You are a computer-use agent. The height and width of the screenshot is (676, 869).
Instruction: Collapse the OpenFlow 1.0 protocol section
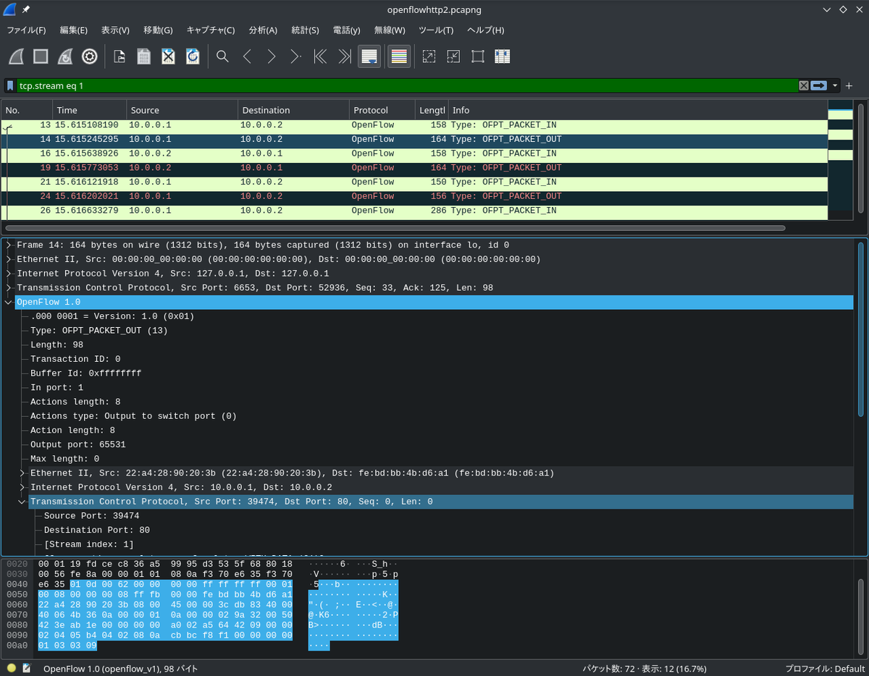[9, 302]
